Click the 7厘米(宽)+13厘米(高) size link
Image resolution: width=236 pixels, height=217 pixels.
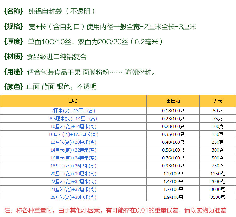(x=73, y=111)
